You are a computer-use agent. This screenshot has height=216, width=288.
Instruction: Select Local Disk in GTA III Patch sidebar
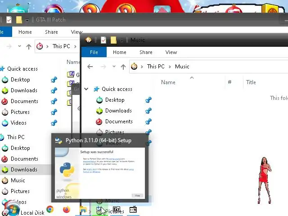(x=32, y=213)
